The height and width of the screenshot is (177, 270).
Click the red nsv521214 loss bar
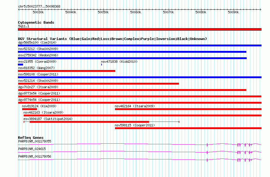(x=98, y=84)
